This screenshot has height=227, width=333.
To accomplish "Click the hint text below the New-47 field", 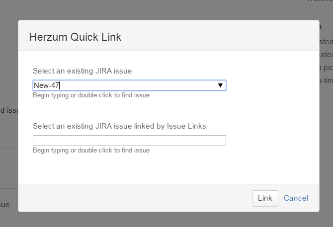I will 91,95.
